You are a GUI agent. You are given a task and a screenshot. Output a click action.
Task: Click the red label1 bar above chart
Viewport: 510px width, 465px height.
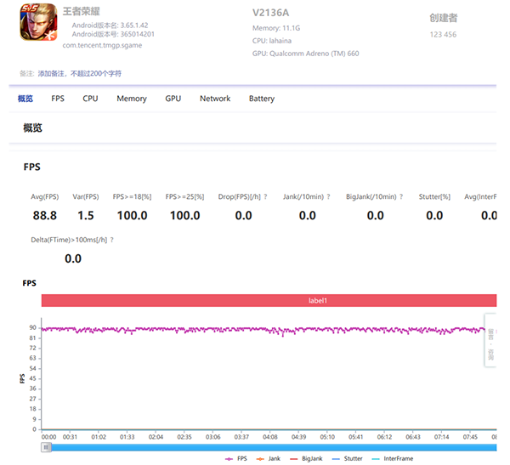click(x=269, y=301)
